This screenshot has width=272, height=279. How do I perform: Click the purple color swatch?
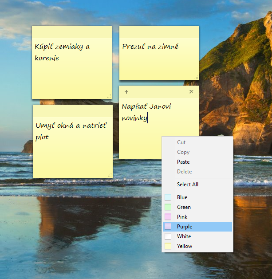168,227
